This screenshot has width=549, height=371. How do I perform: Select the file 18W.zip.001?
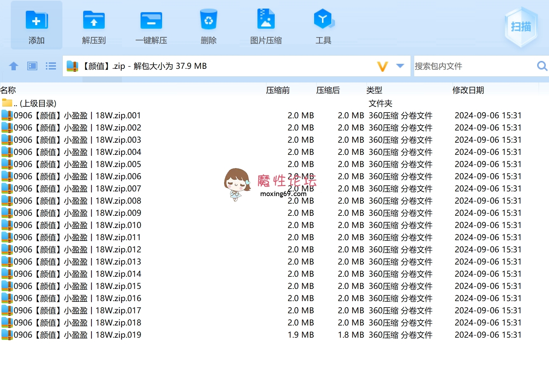click(77, 115)
